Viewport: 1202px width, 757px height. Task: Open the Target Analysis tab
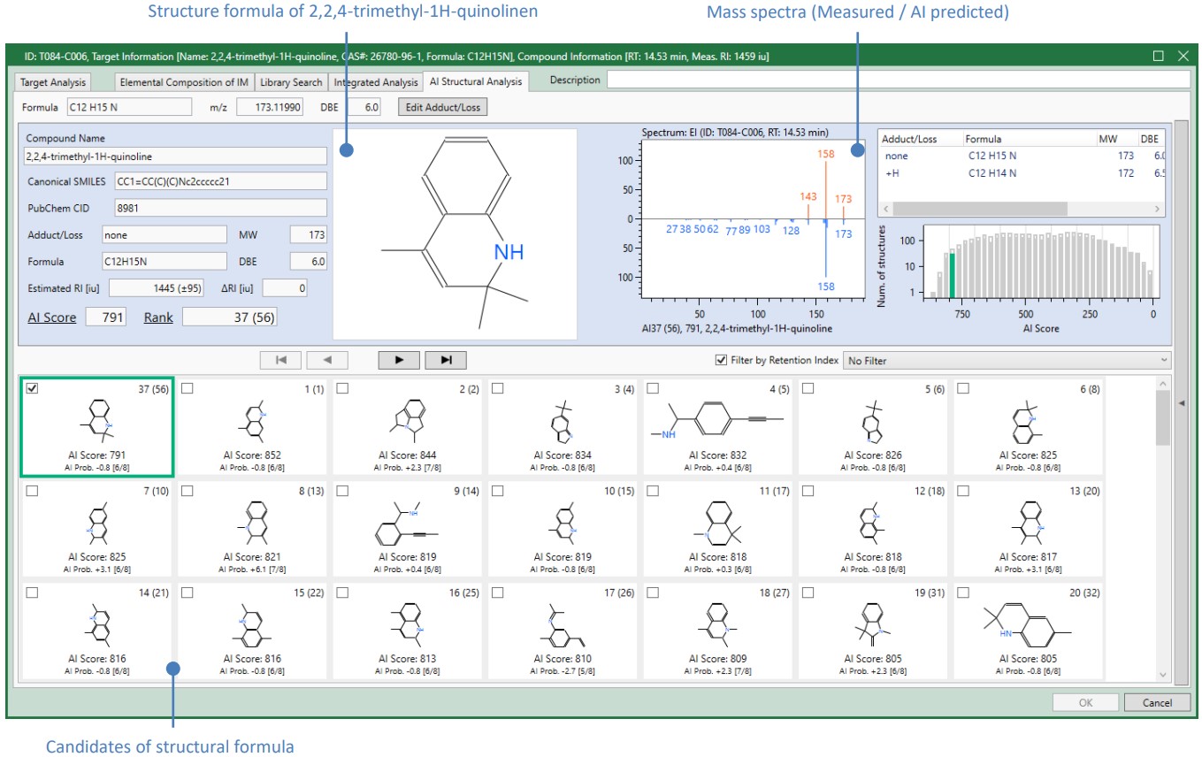tap(54, 82)
